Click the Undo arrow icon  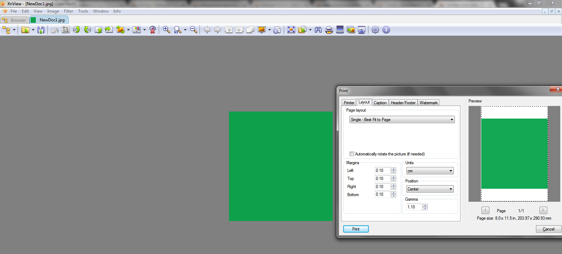[x=55, y=30]
